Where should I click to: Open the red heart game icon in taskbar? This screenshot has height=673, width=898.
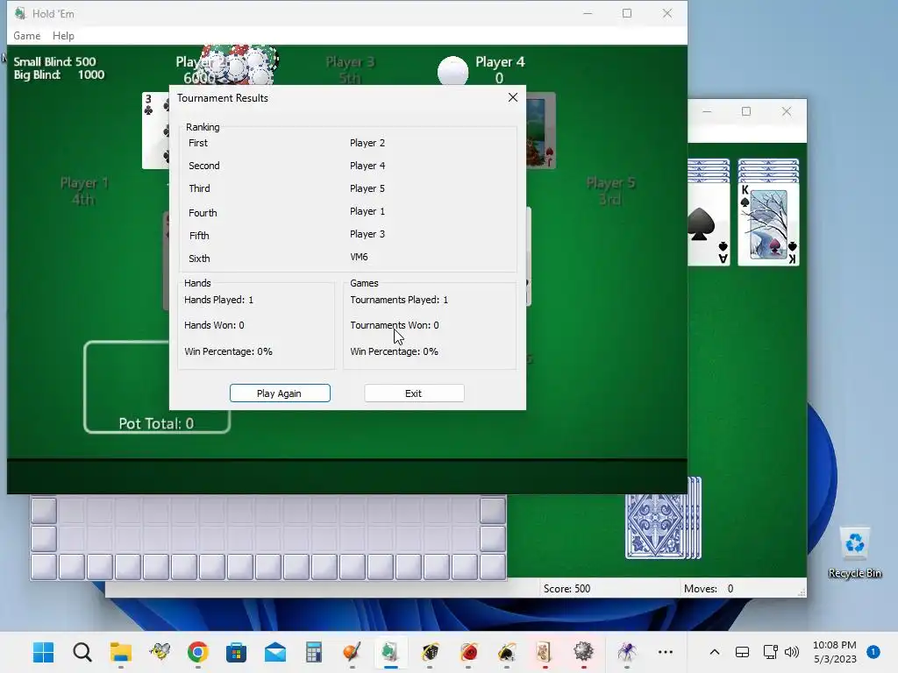click(x=468, y=652)
